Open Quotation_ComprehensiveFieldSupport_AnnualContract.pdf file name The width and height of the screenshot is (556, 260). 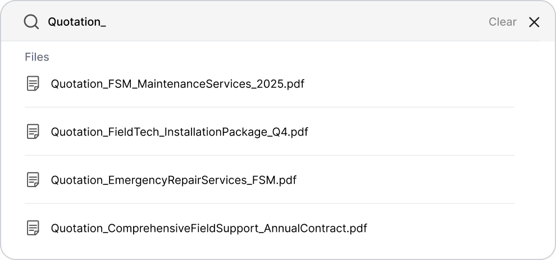pos(209,229)
